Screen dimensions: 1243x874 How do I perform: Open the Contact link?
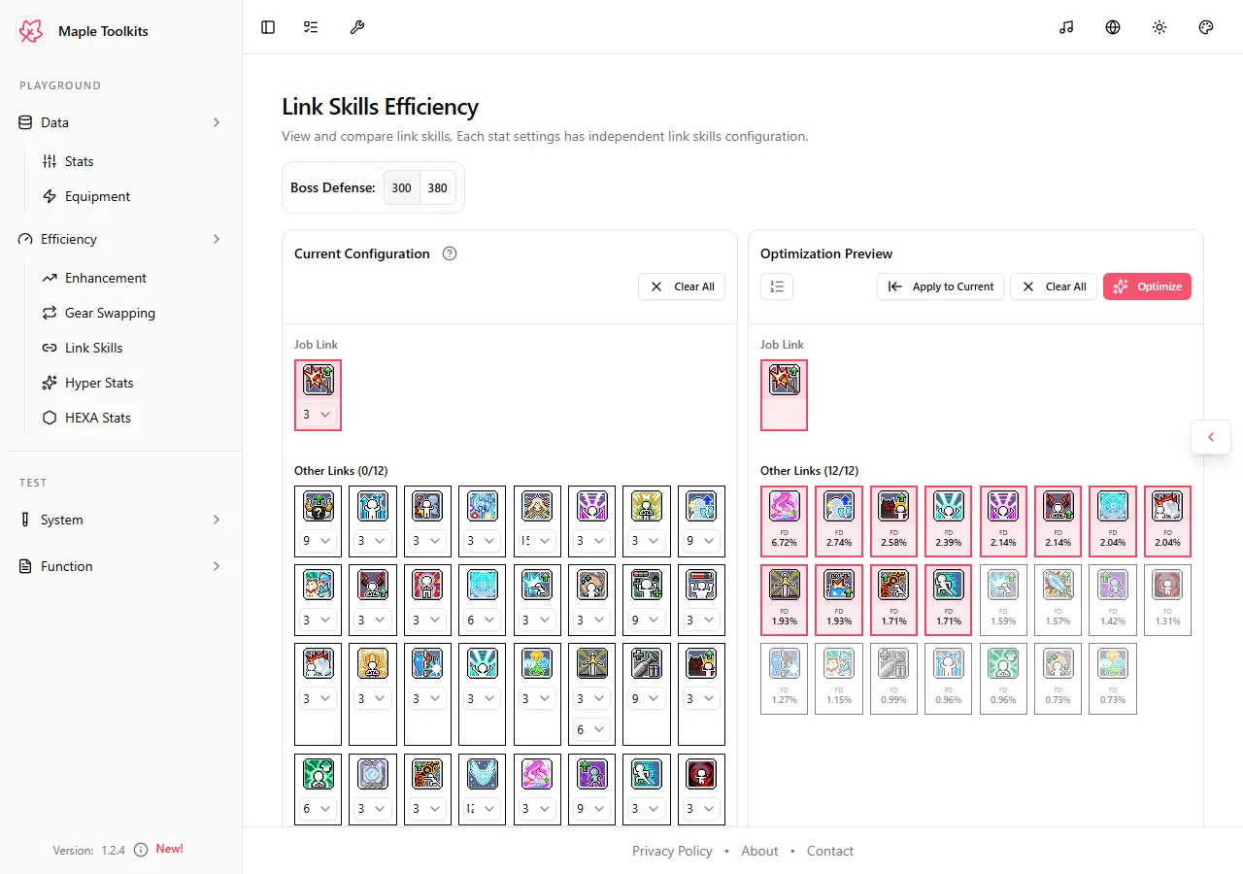tap(830, 851)
